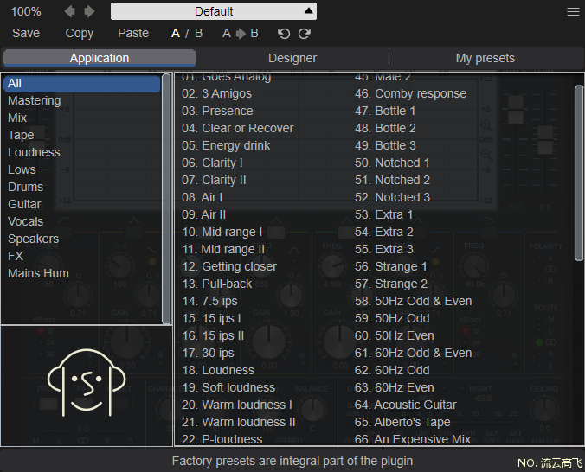Image resolution: width=585 pixels, height=472 pixels.
Task: Load preset 65. Alberto's Tape
Action: [402, 422]
